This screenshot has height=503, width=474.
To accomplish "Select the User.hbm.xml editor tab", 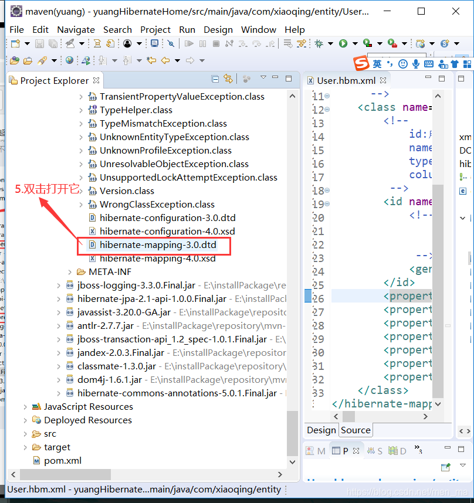I will (x=346, y=80).
